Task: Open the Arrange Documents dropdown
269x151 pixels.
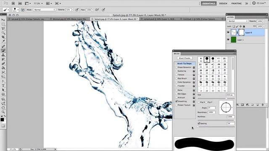Action: pos(49,3)
